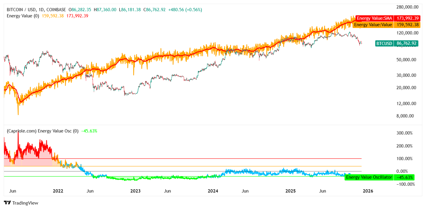426x209 pixels.
Task: Click the green Energy Value Oscillator label
Action: [369, 177]
